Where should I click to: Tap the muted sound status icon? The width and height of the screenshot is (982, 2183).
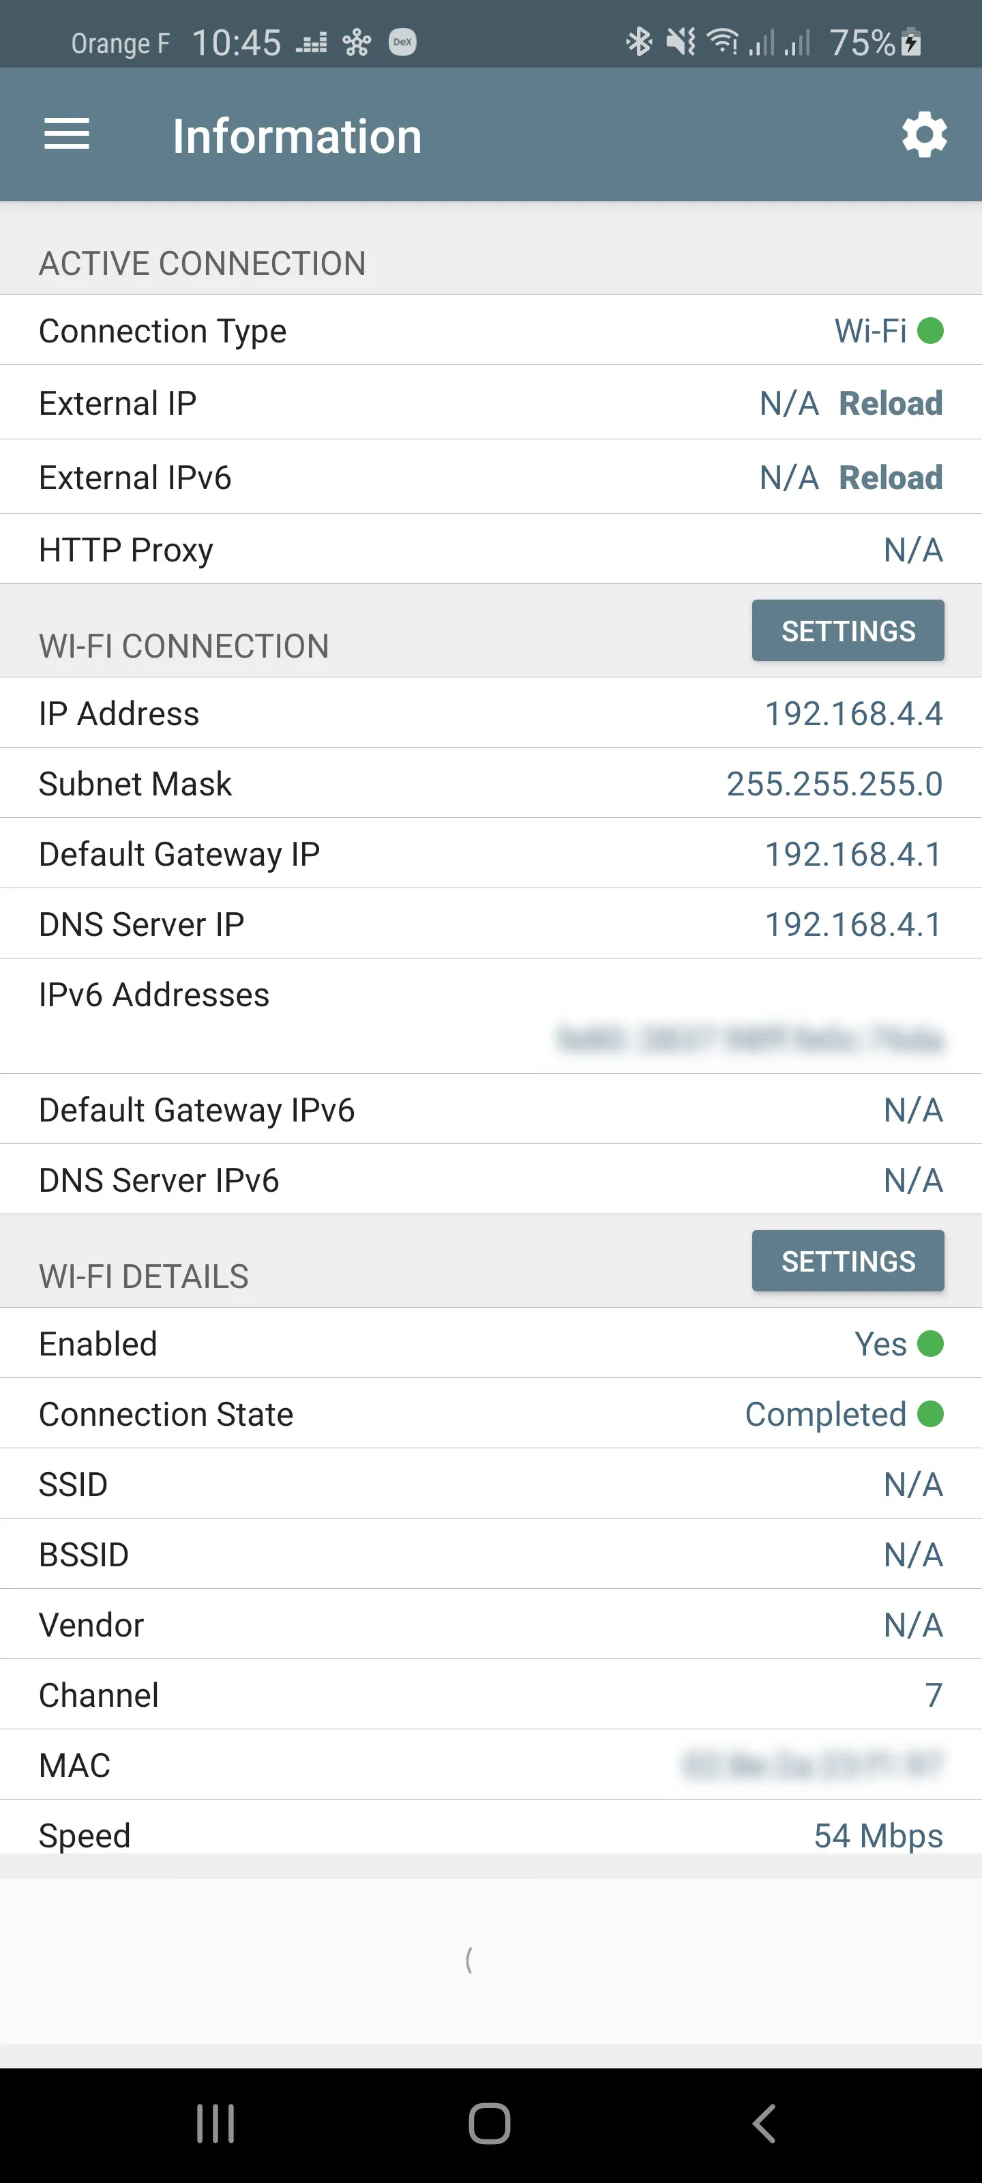tap(681, 42)
